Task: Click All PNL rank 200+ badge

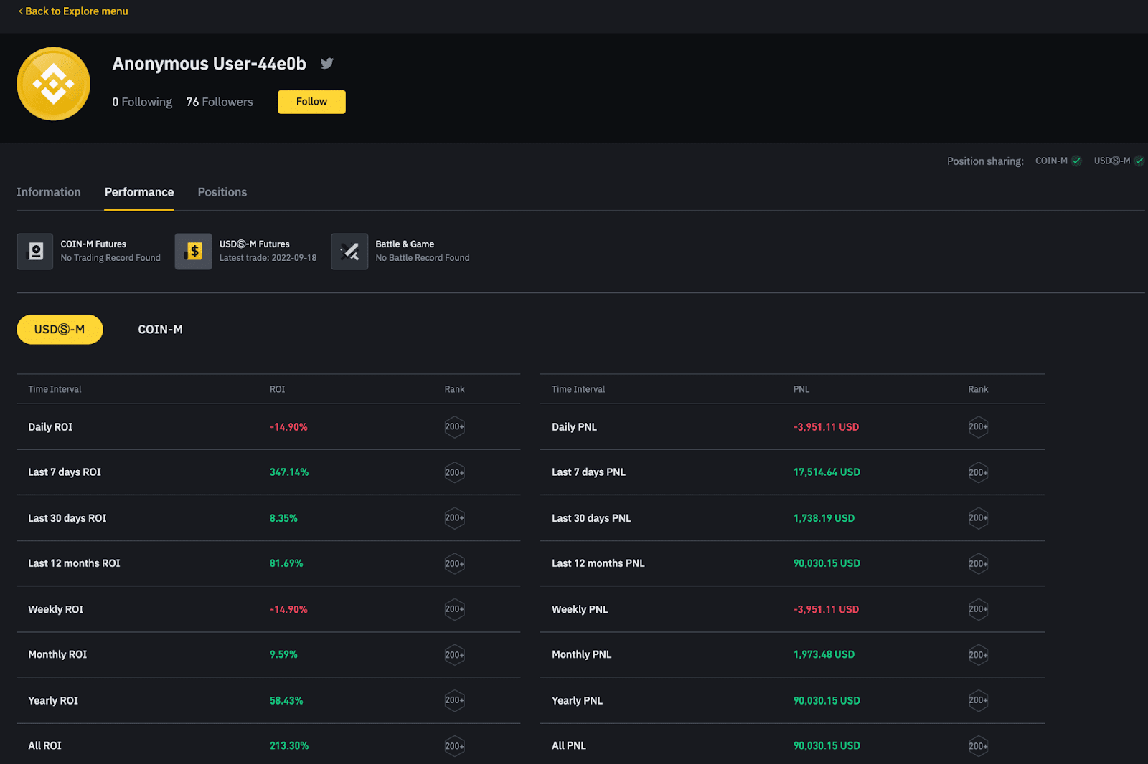Action: point(978,746)
